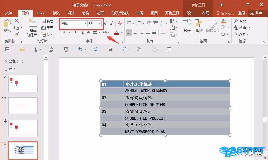Click the 查找 find button
Viewport: 268px width, 160px height.
tap(240, 21)
